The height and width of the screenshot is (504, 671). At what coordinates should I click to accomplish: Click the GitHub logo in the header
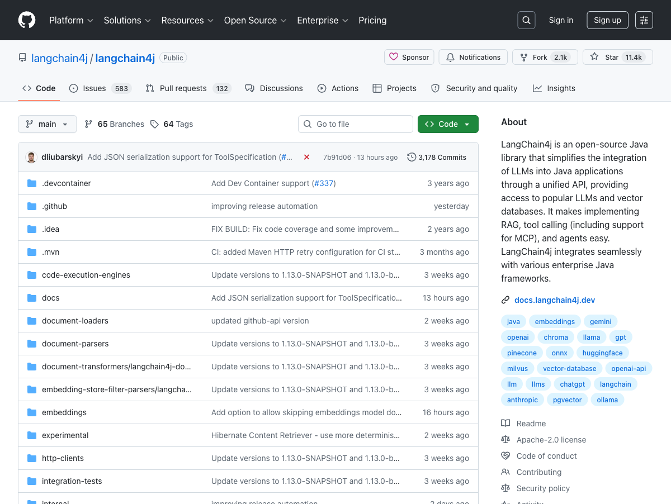pyautogui.click(x=26, y=20)
